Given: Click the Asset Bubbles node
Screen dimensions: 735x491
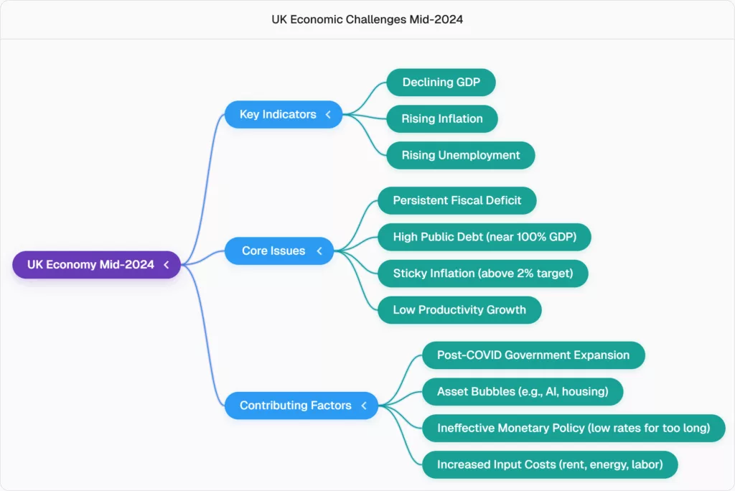Looking at the screenshot, I should 522,392.
